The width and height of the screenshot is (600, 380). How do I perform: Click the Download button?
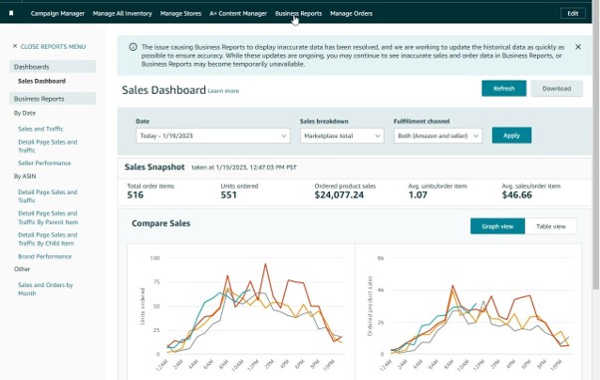pos(557,89)
